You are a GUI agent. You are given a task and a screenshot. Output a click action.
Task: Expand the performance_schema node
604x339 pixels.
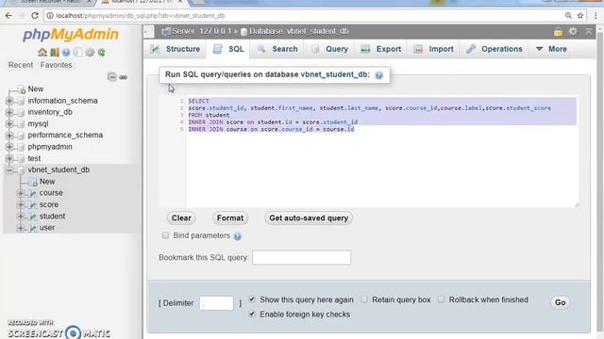(x=9, y=136)
